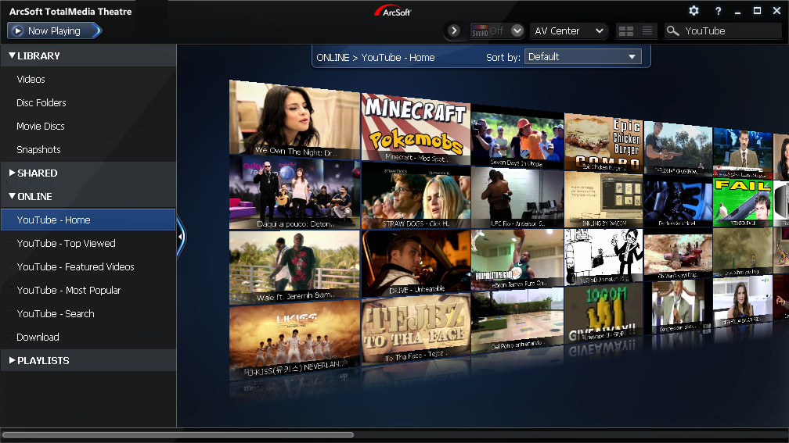Switch to thumbnail grid view
Screen dimensions: 789x443
(626, 31)
